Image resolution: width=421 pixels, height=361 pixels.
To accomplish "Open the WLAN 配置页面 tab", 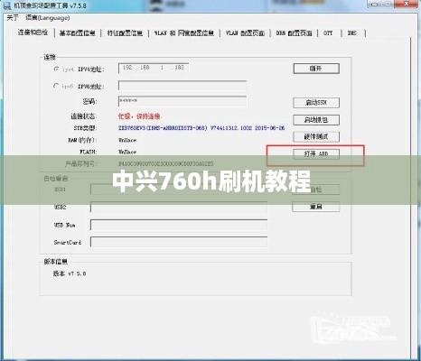I will pos(245,33).
